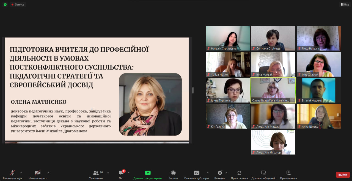Unmute microphone with Включить звук icon
This screenshot has width=352, height=181.
point(13,173)
